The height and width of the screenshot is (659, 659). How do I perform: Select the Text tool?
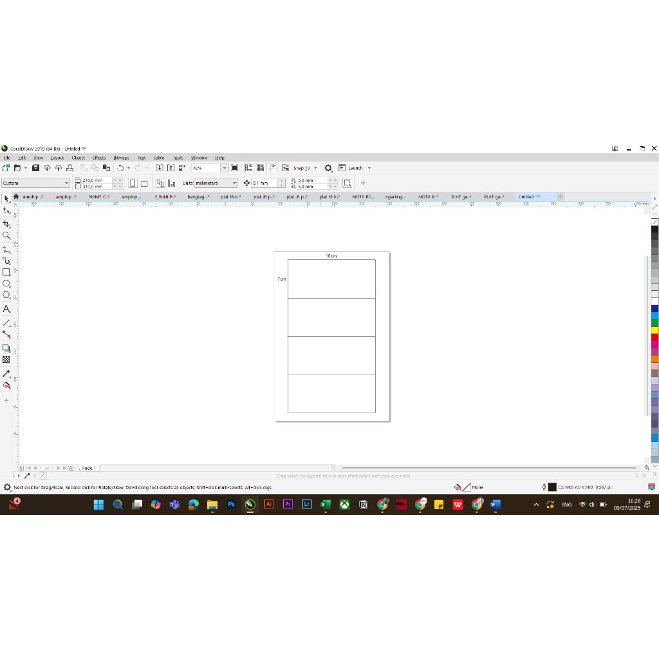click(6, 310)
